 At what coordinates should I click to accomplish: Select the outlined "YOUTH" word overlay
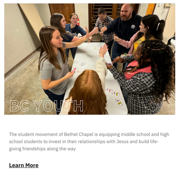pos(58,106)
